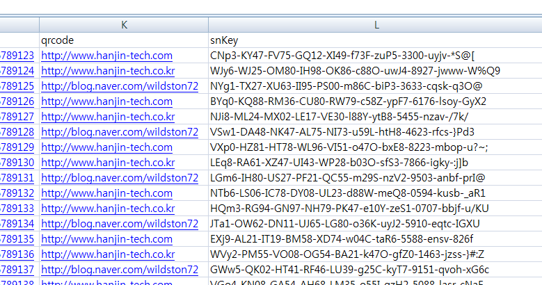
Task: Select snKey cell starting with BYq0
Action: 348,101
